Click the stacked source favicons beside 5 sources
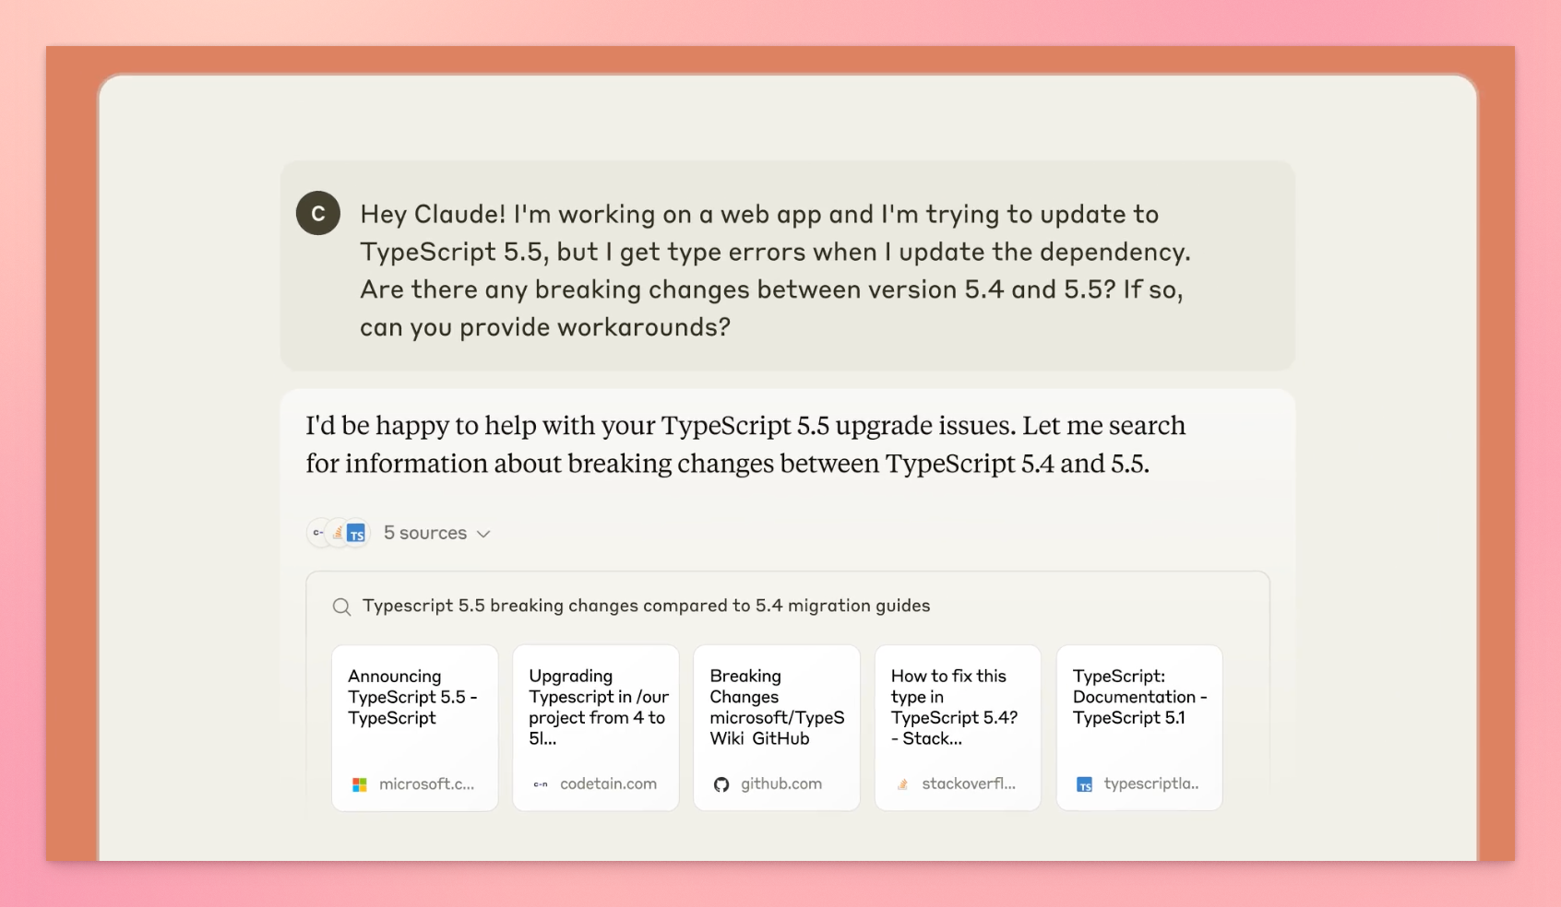Viewport: 1561px width, 907px height. (x=339, y=533)
